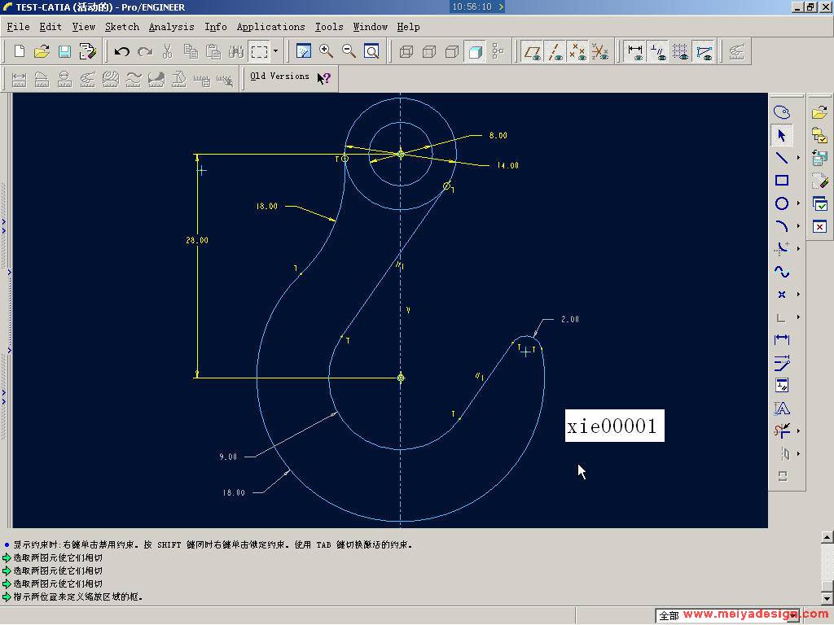Toggle dimensions display in sketcher
834x625 pixels.
(x=635, y=51)
